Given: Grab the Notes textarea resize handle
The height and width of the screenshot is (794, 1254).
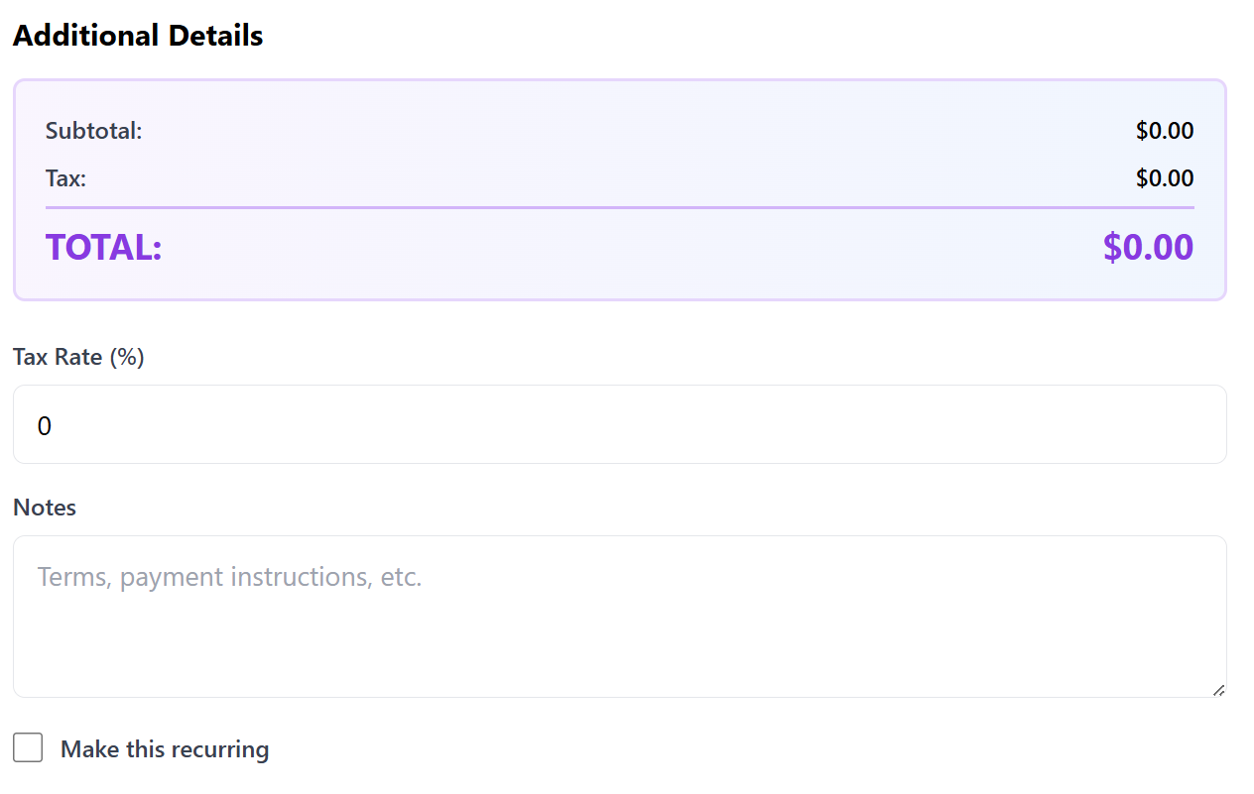Looking at the screenshot, I should (1218, 690).
